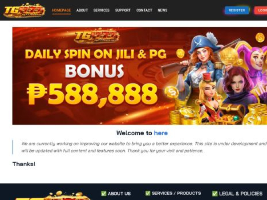This screenshot has width=267, height=200.
Task: Click the green checkmark beside About Us
Action: pos(104,193)
